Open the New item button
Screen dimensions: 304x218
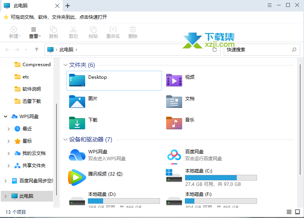pos(15,33)
